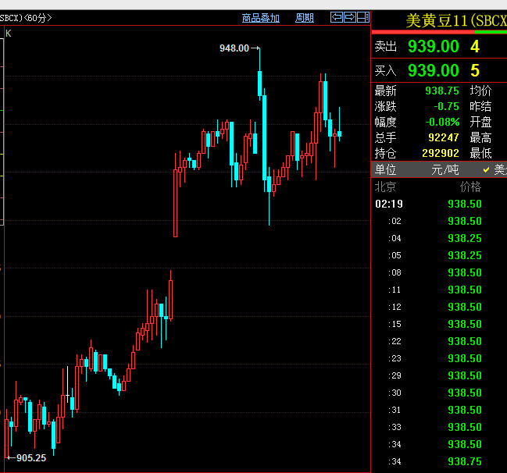
Task: Click the 905.25 low price marker
Action: point(30,458)
